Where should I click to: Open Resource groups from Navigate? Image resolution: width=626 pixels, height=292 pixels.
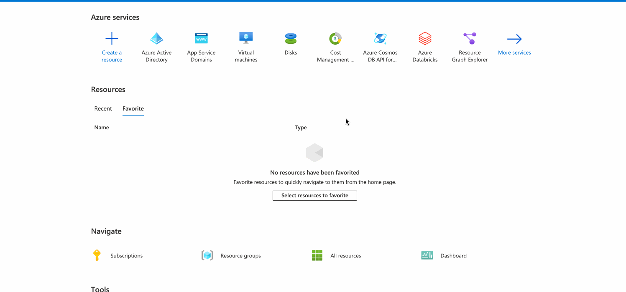tap(240, 255)
